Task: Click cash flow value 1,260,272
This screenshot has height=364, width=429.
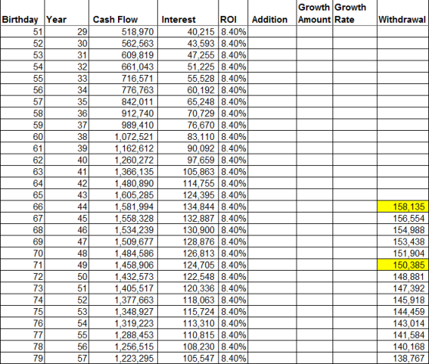Action: coord(134,160)
